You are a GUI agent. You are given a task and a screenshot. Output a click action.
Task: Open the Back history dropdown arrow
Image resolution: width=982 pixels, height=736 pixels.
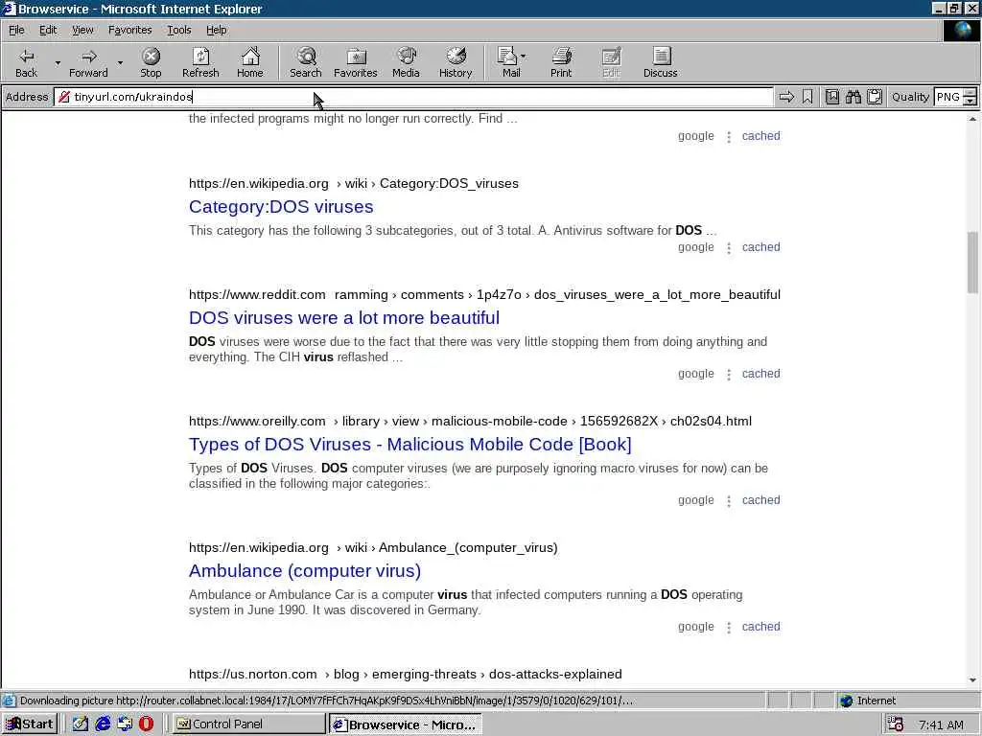coord(58,62)
